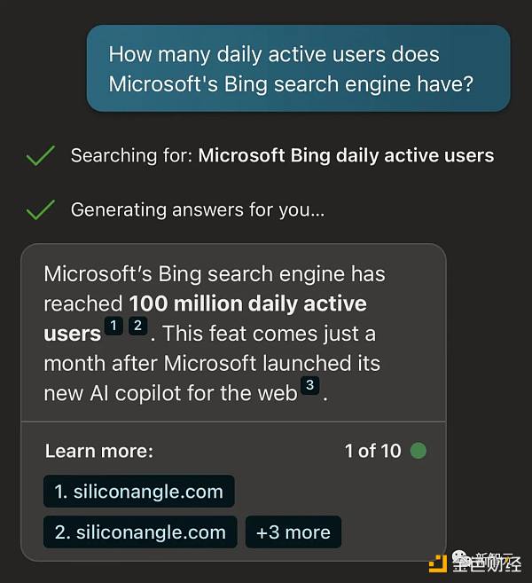Open citation 1 superscript badge
The image size is (532, 583).
click(114, 326)
